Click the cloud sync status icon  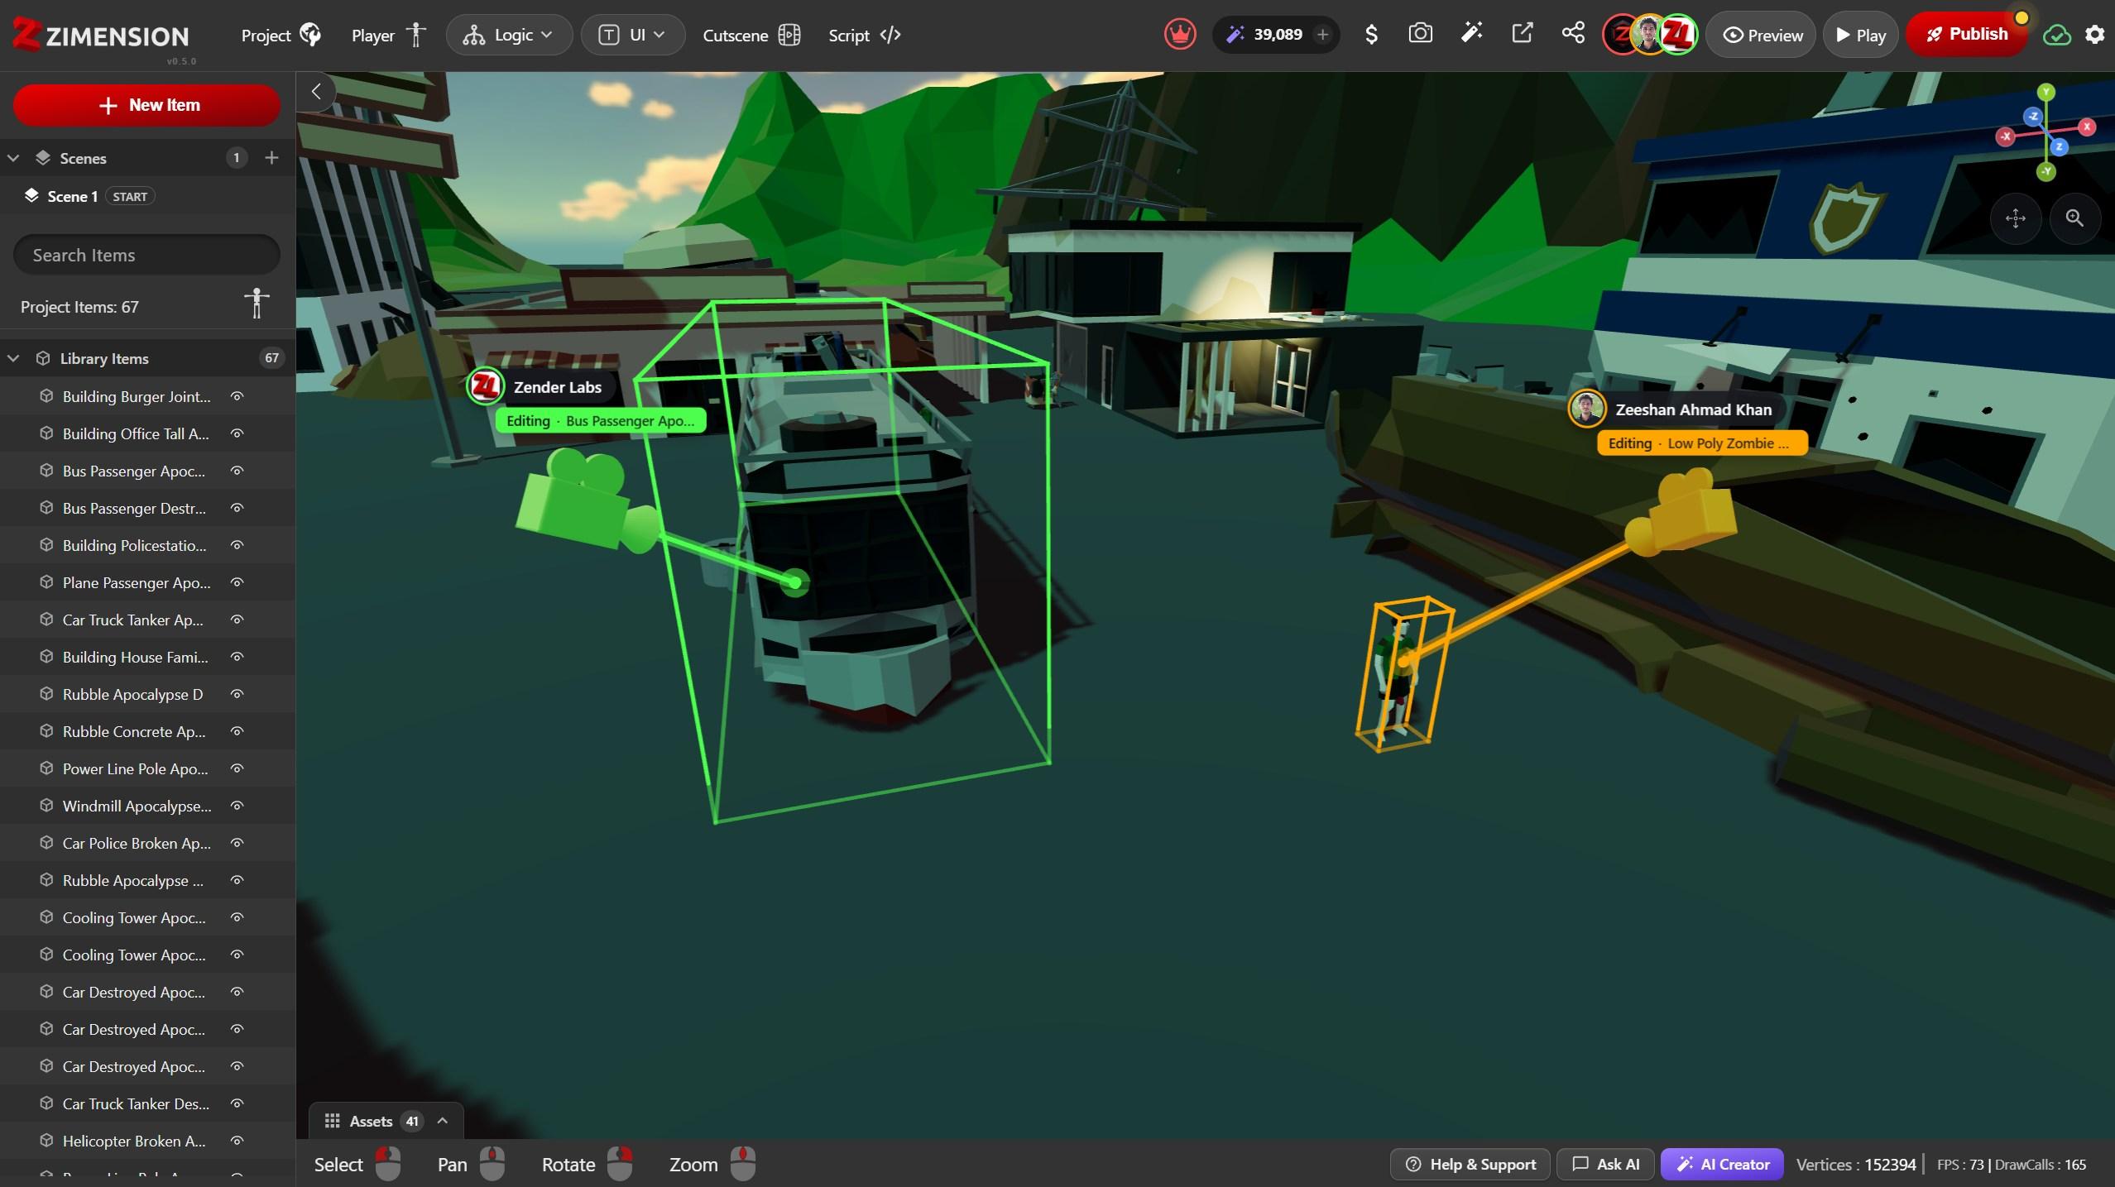[x=2057, y=35]
